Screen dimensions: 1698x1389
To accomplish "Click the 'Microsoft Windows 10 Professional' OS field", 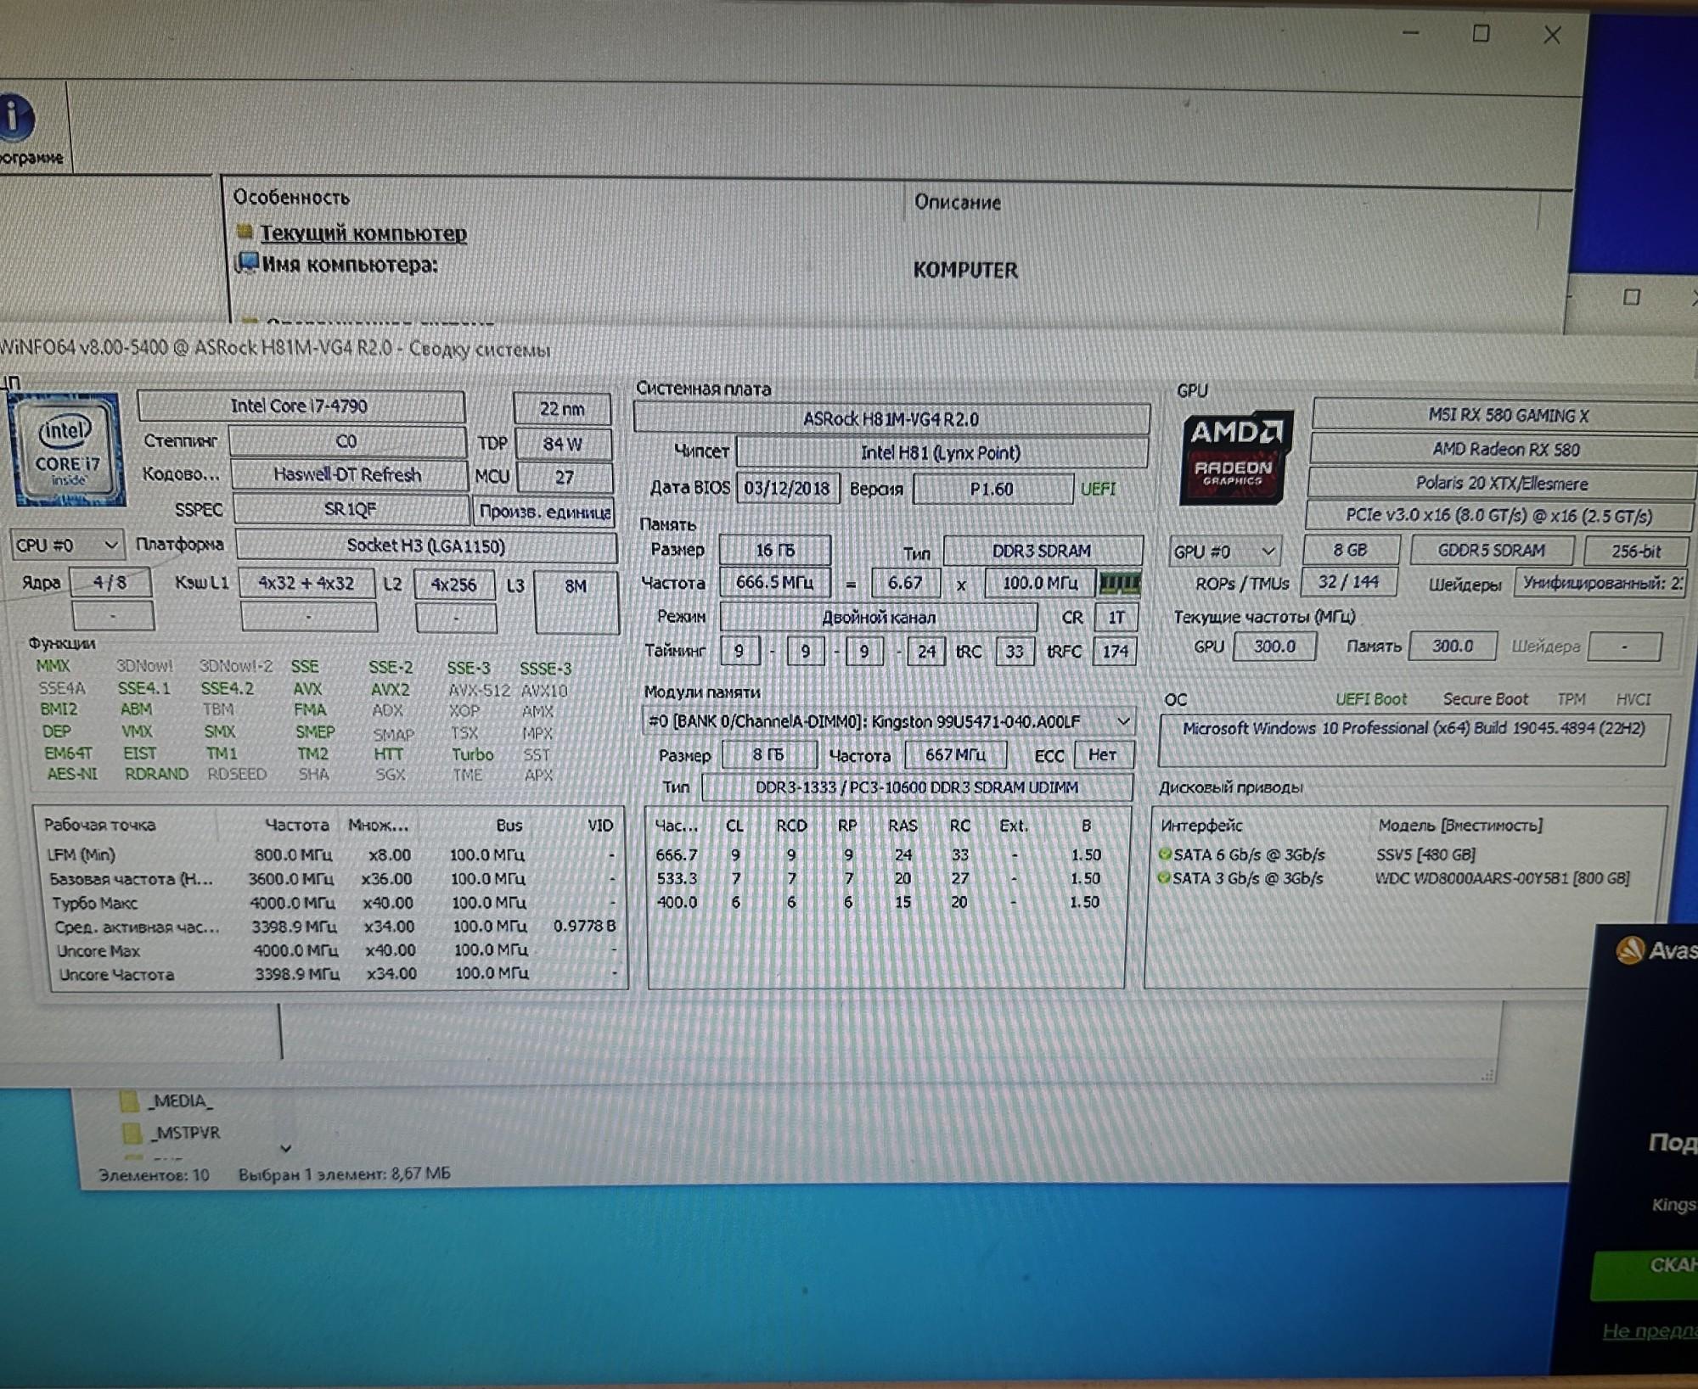I will (x=1414, y=740).
